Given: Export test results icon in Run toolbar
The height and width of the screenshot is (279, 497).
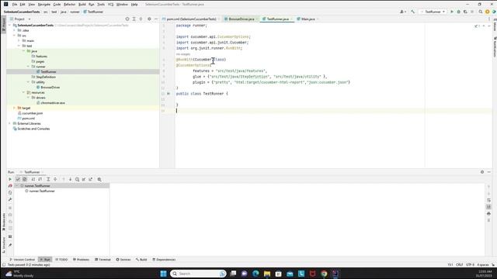Looking at the screenshot, I should tap(91, 179).
